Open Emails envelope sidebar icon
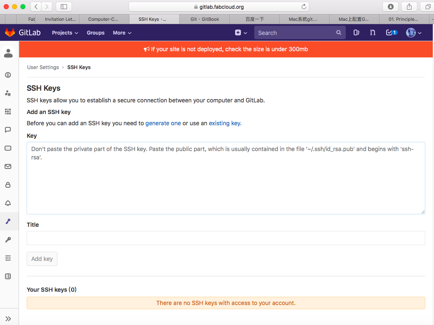 [8, 166]
